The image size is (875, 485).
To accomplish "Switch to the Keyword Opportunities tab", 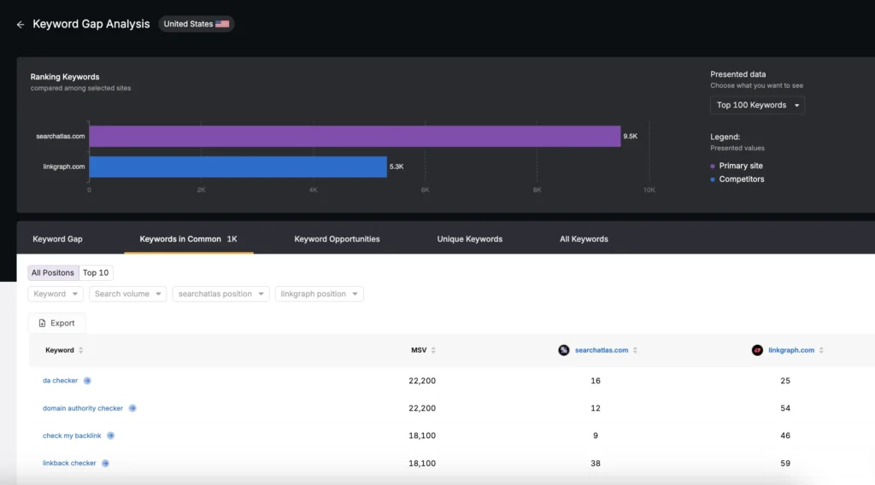I will [x=337, y=239].
